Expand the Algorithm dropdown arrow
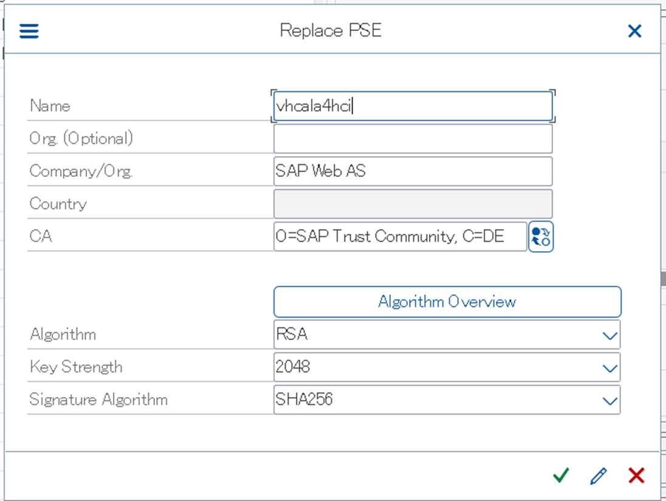666x501 pixels. click(609, 336)
